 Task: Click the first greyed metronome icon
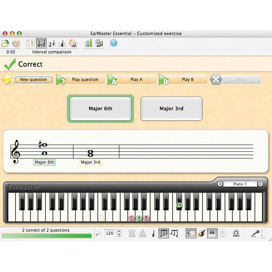[x=132, y=233]
